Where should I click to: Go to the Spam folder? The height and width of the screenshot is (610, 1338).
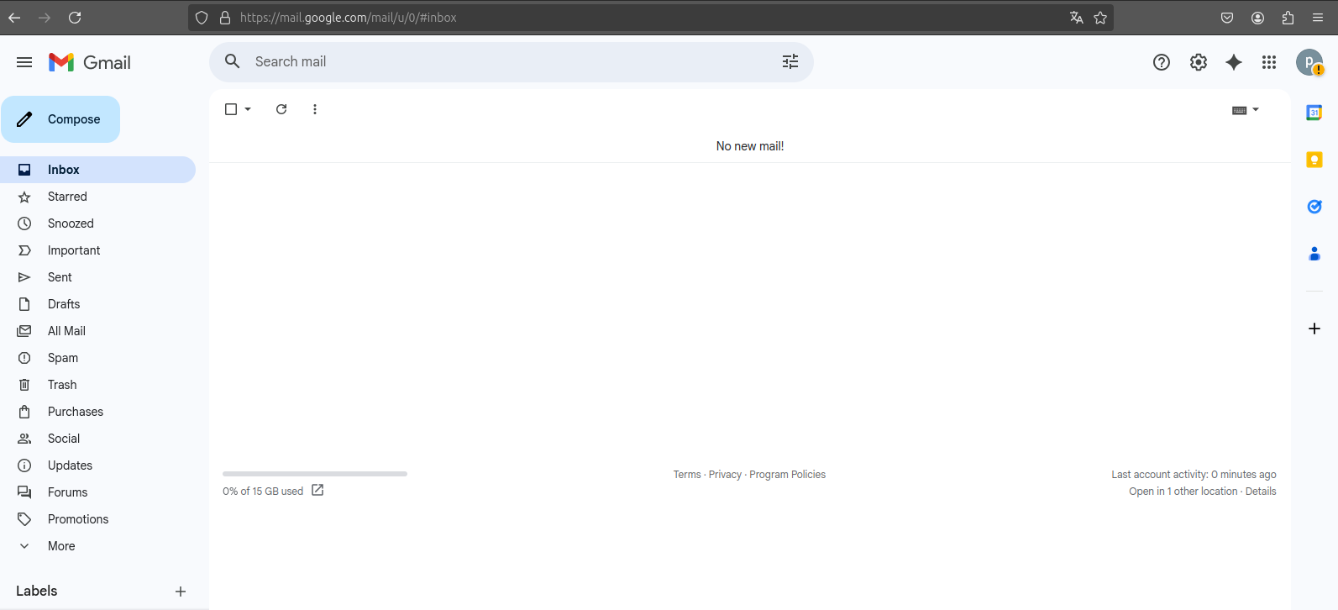[x=63, y=358]
